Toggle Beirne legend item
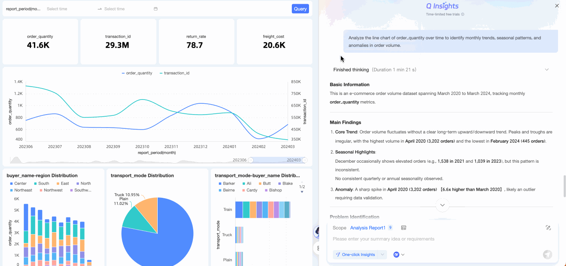 [x=226, y=190]
